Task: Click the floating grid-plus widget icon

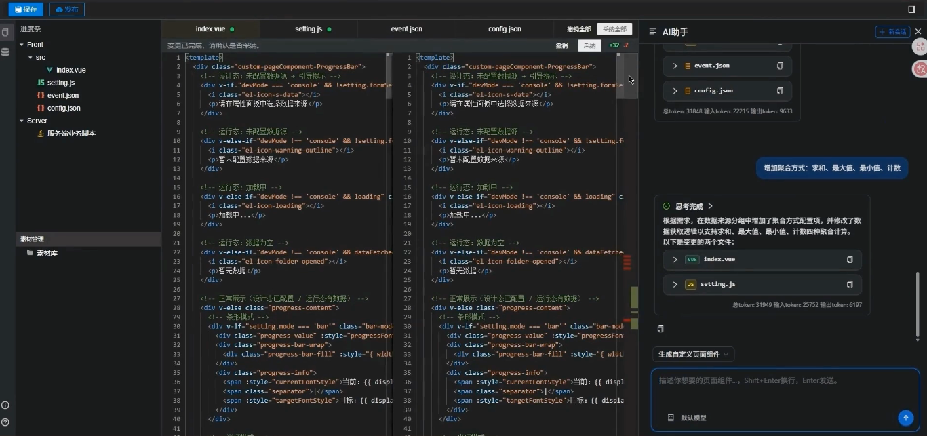Action: tap(920, 46)
